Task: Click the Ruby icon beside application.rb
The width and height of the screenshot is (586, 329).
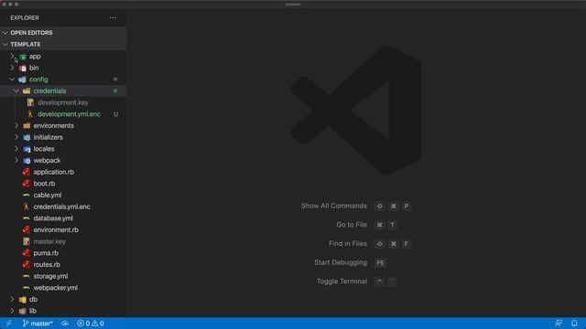Action: coord(27,172)
